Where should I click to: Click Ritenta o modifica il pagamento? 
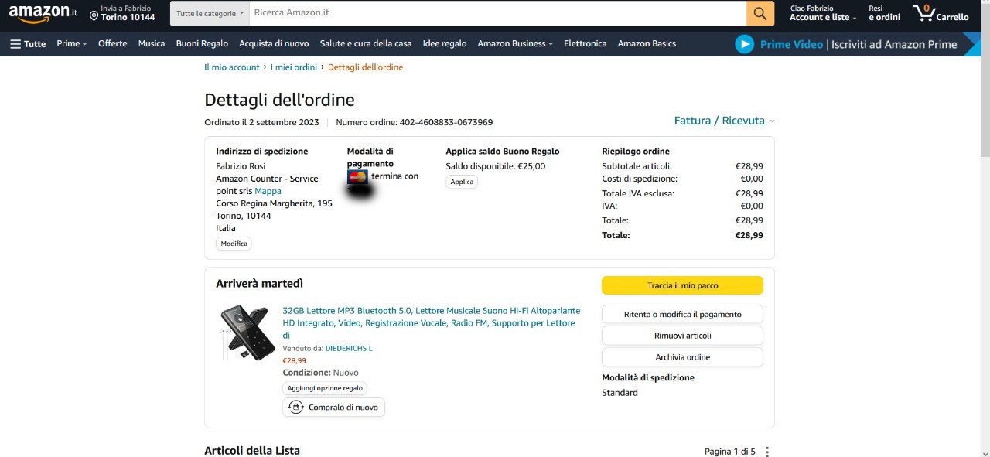tap(682, 315)
